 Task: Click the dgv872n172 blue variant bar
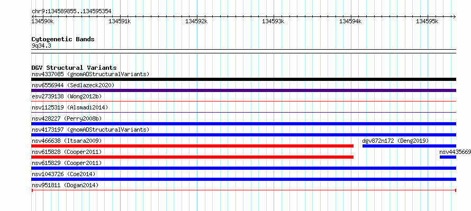pyautogui.click(x=409, y=146)
